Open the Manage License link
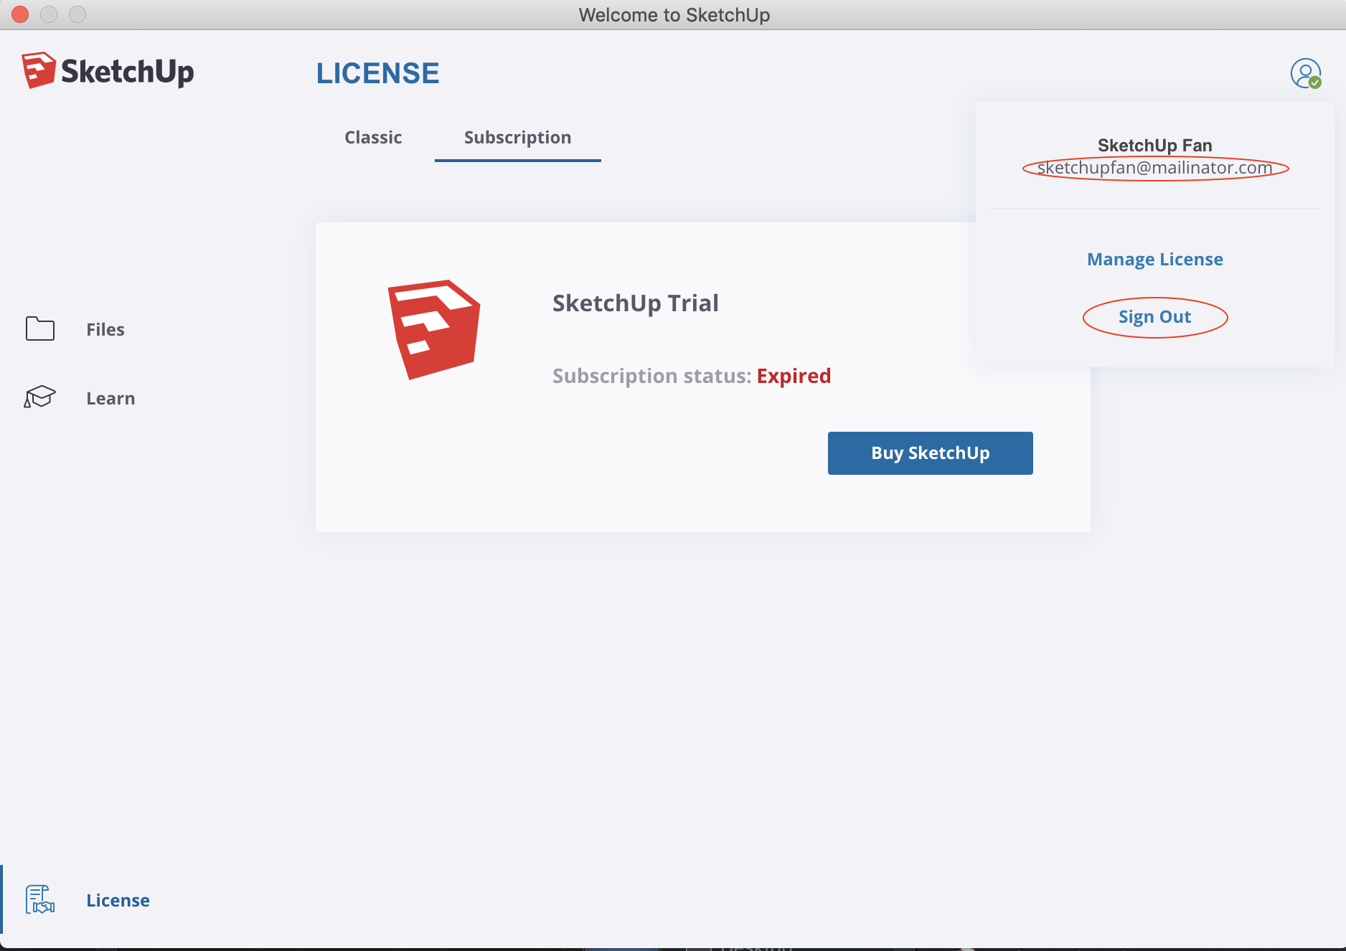 1154,260
